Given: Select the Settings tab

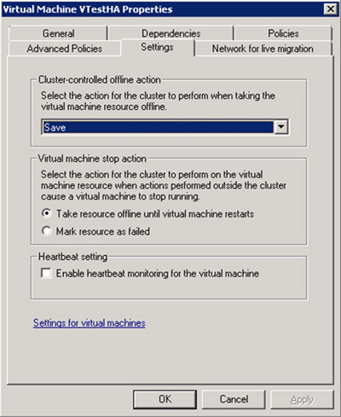Looking at the screenshot, I should (158, 47).
